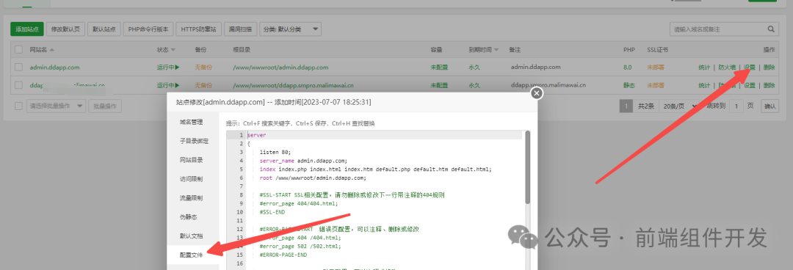Tick the checkbox for admin.ddapp.com row
The height and width of the screenshot is (270, 793).
click(x=18, y=67)
